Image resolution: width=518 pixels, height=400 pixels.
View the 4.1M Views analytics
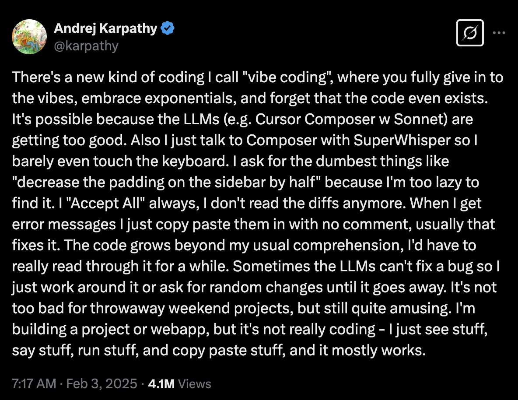[x=177, y=383]
